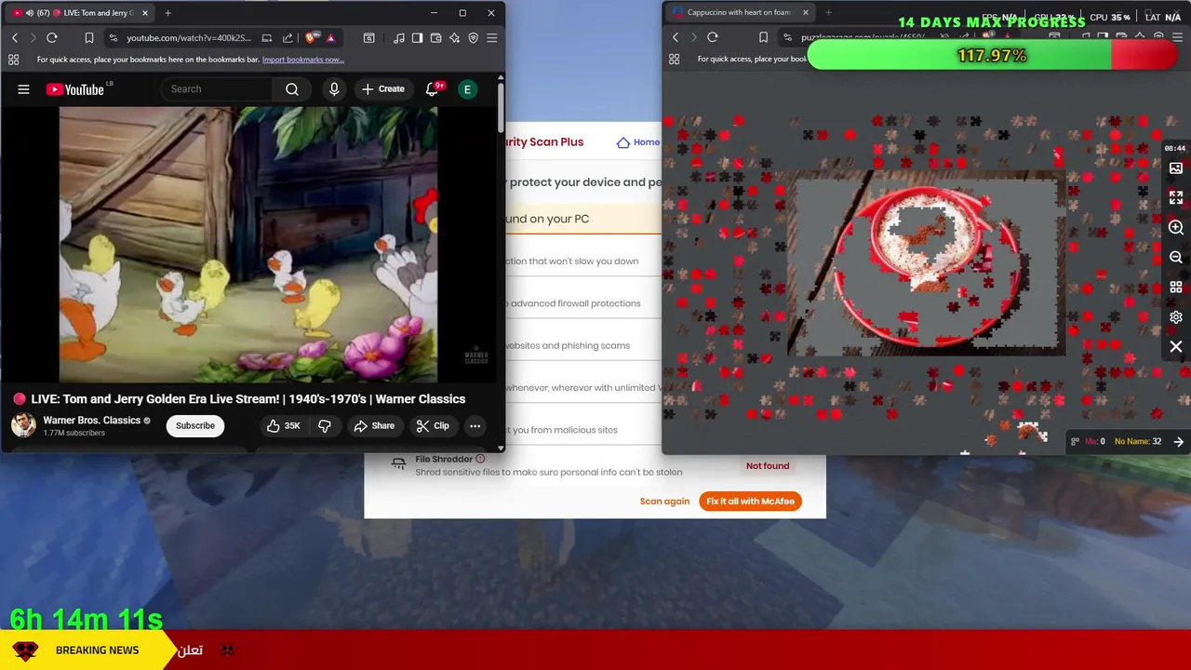Click the YouTube page vertical scrollbar
Viewport: 1191px width, 670px height.
[501, 107]
